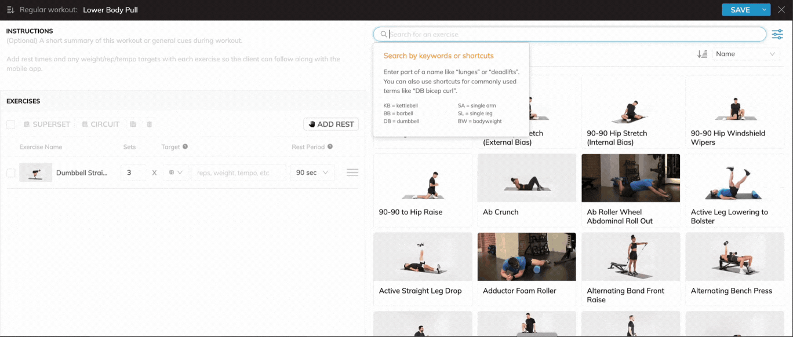Open the target type dropdown next to X
793x337 pixels.
(x=175, y=173)
